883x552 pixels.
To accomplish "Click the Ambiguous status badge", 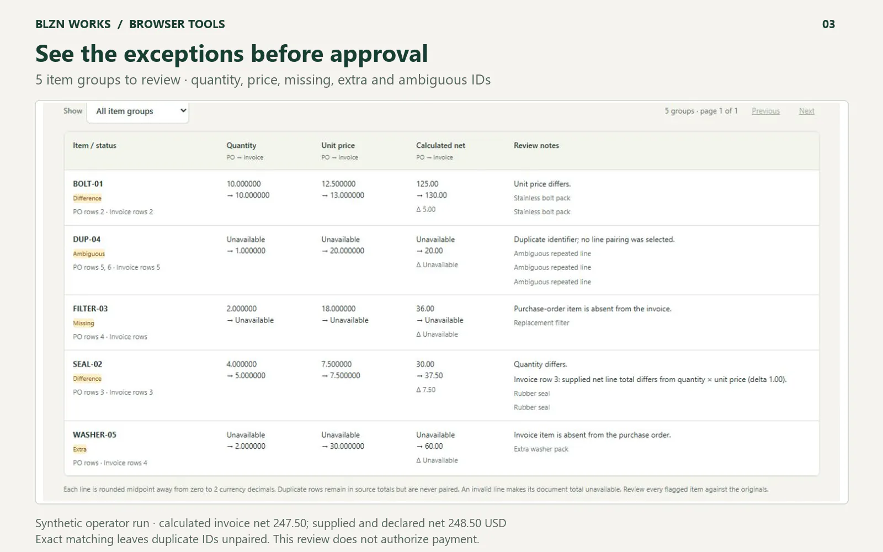I will click(89, 254).
